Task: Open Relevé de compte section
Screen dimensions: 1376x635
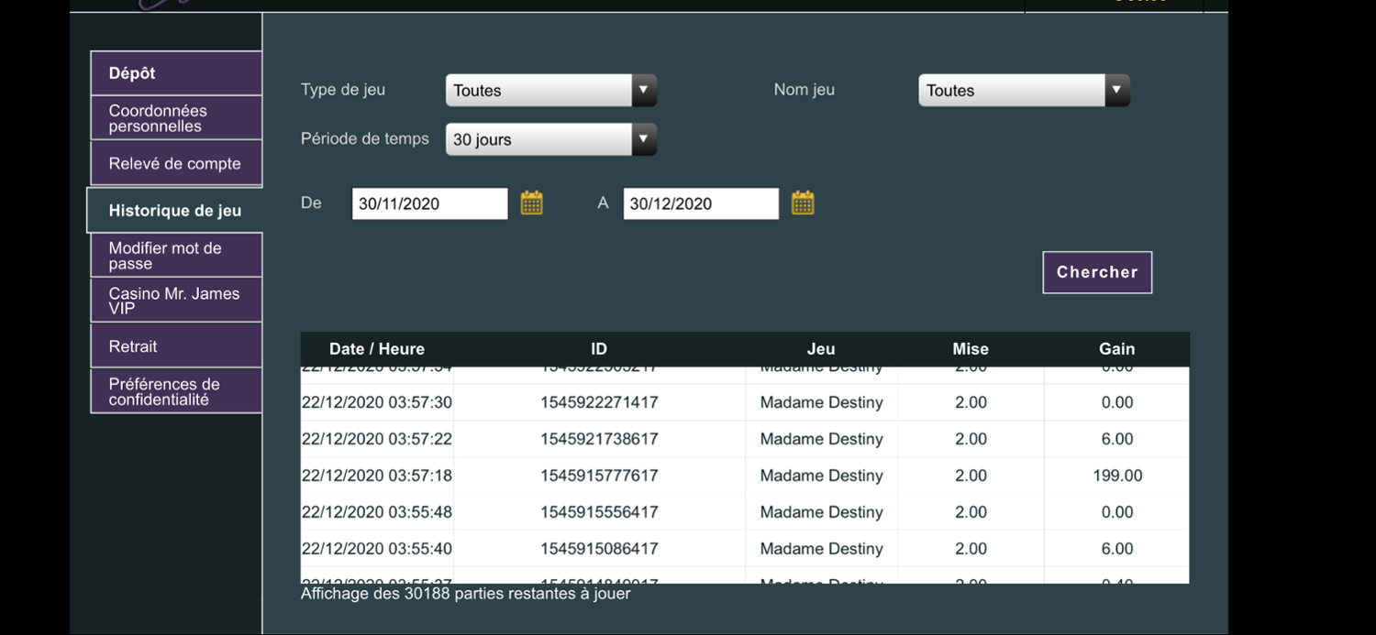Action: coord(176,164)
